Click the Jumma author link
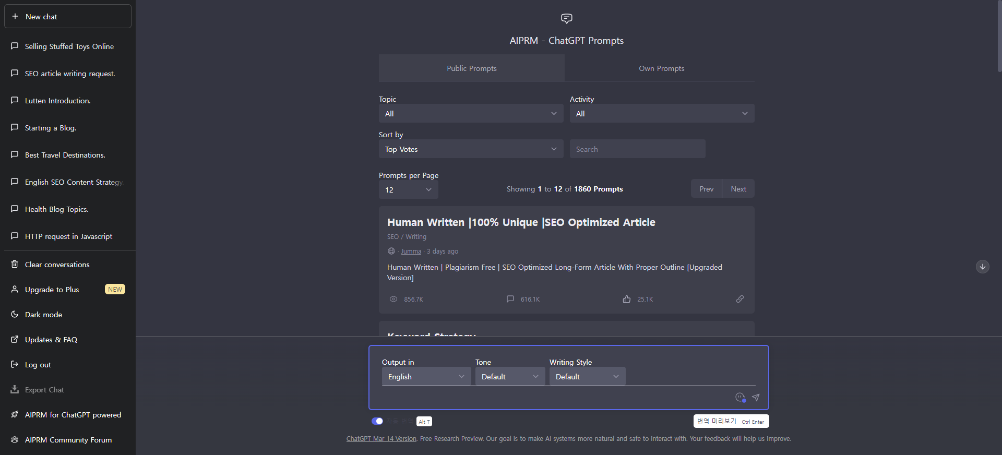The image size is (1002, 455). pyautogui.click(x=411, y=252)
